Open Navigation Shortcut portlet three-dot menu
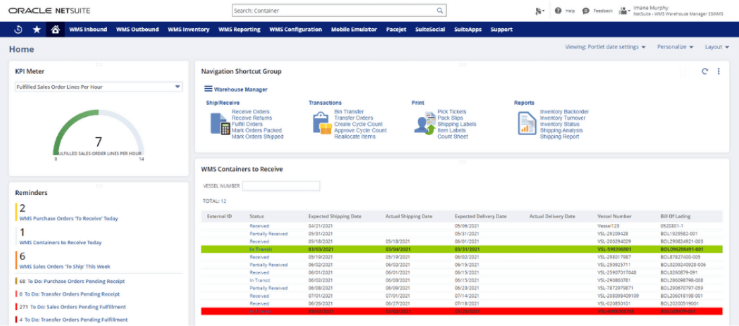739x326 pixels. pos(719,71)
